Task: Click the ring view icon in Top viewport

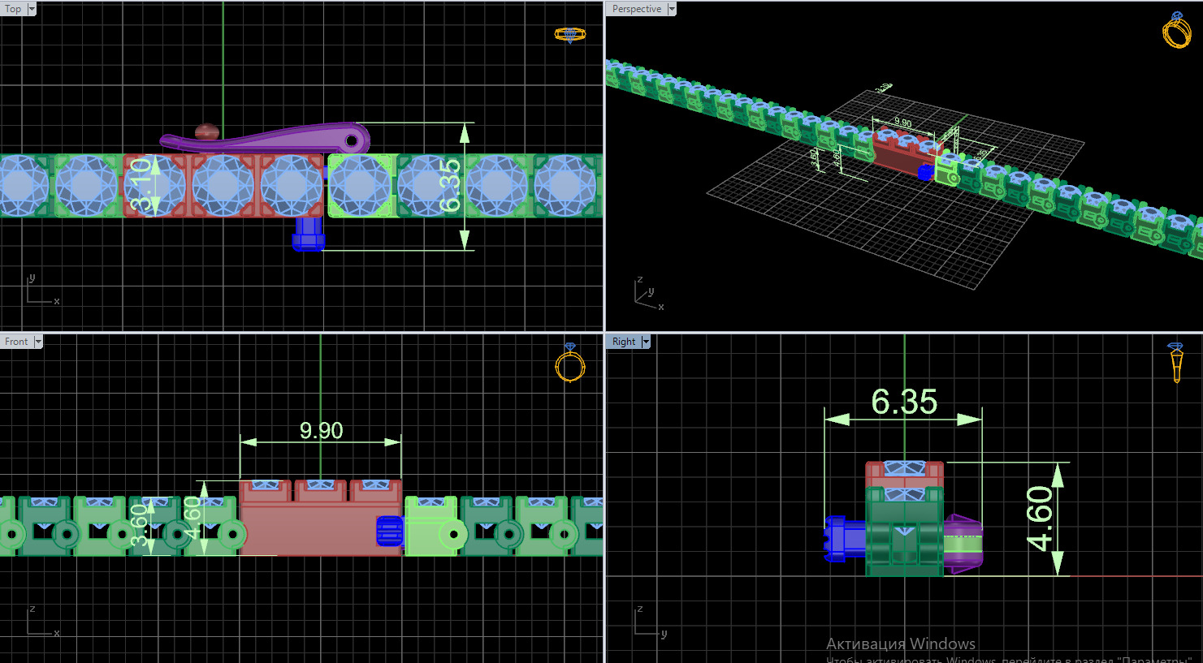Action: tap(569, 34)
